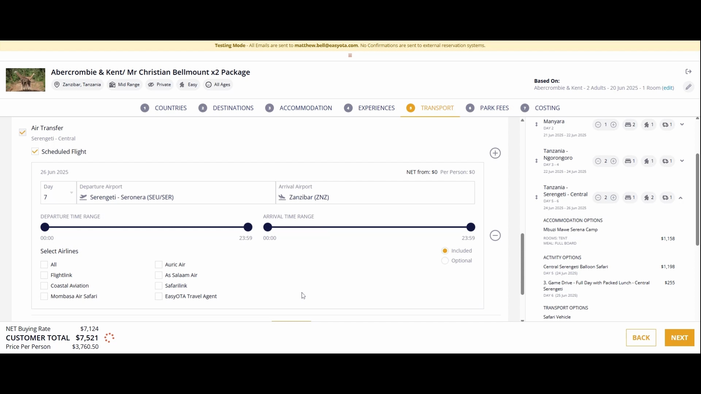Image resolution: width=701 pixels, height=394 pixels.
Task: Click the Next button
Action: (679, 338)
